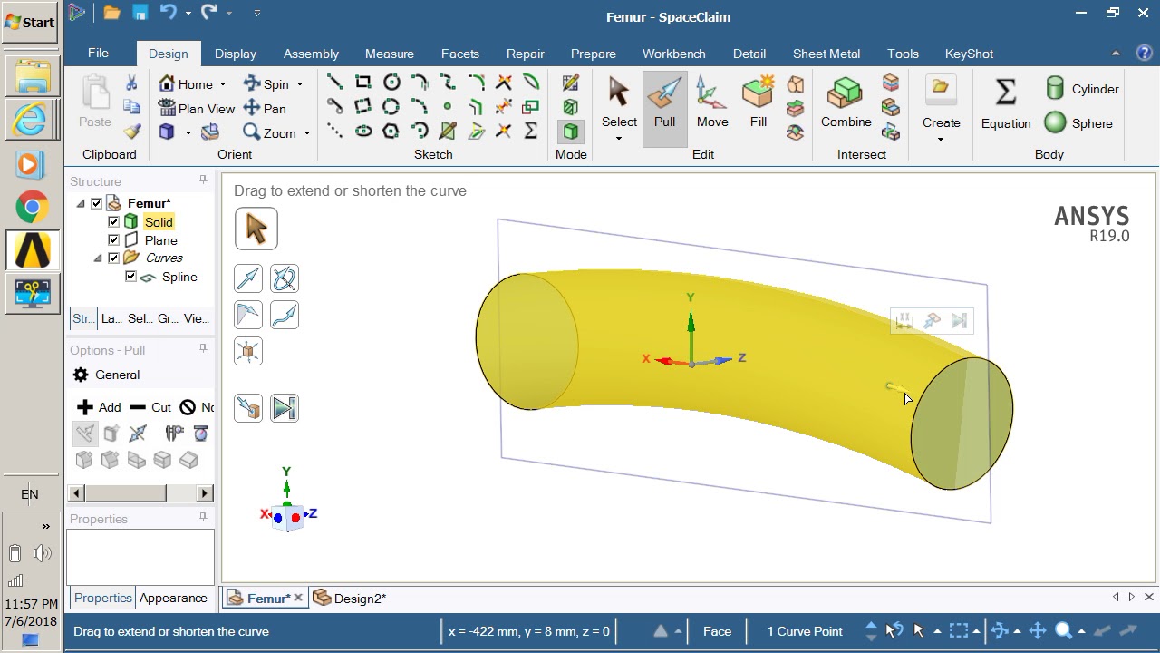Open the Combine tool
The image size is (1160, 653).
click(x=846, y=102)
